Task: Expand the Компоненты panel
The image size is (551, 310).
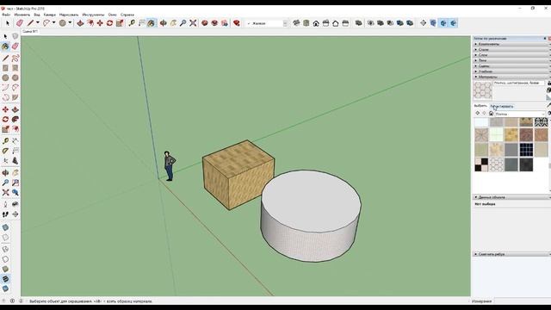Action: pos(511,44)
